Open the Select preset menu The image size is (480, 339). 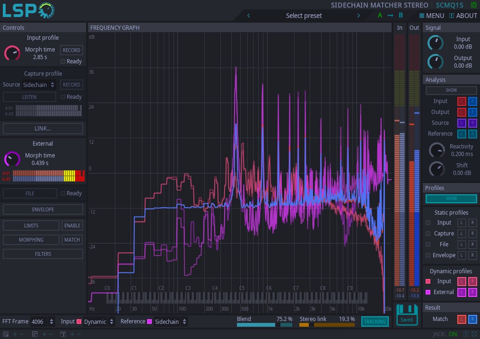pyautogui.click(x=304, y=16)
